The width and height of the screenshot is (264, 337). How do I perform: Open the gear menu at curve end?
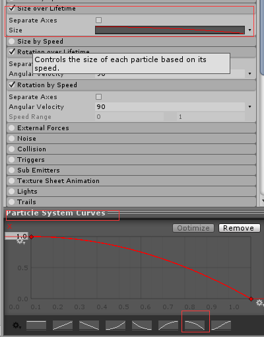[x=260, y=303]
